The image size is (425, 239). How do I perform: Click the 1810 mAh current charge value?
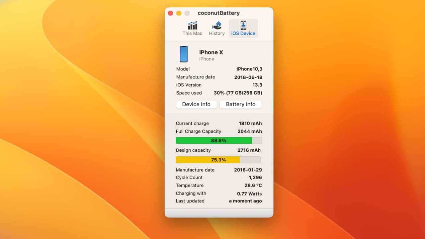(250, 123)
